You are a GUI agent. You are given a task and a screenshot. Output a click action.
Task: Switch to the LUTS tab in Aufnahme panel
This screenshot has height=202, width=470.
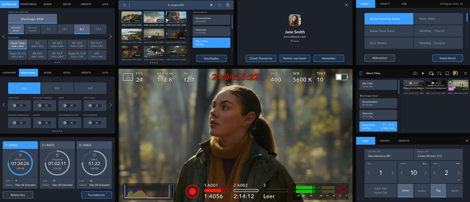pyautogui.click(x=105, y=4)
